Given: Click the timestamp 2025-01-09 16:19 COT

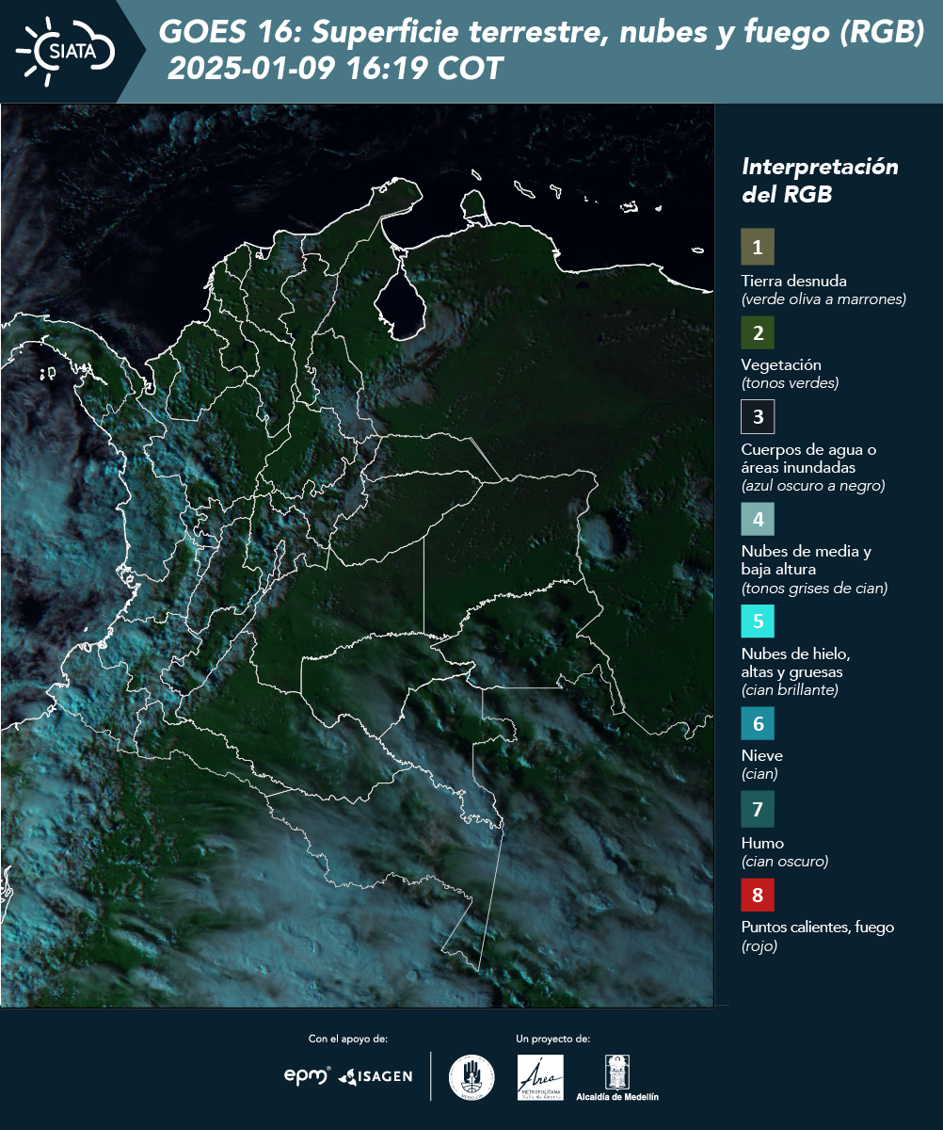Looking at the screenshot, I should click(336, 69).
